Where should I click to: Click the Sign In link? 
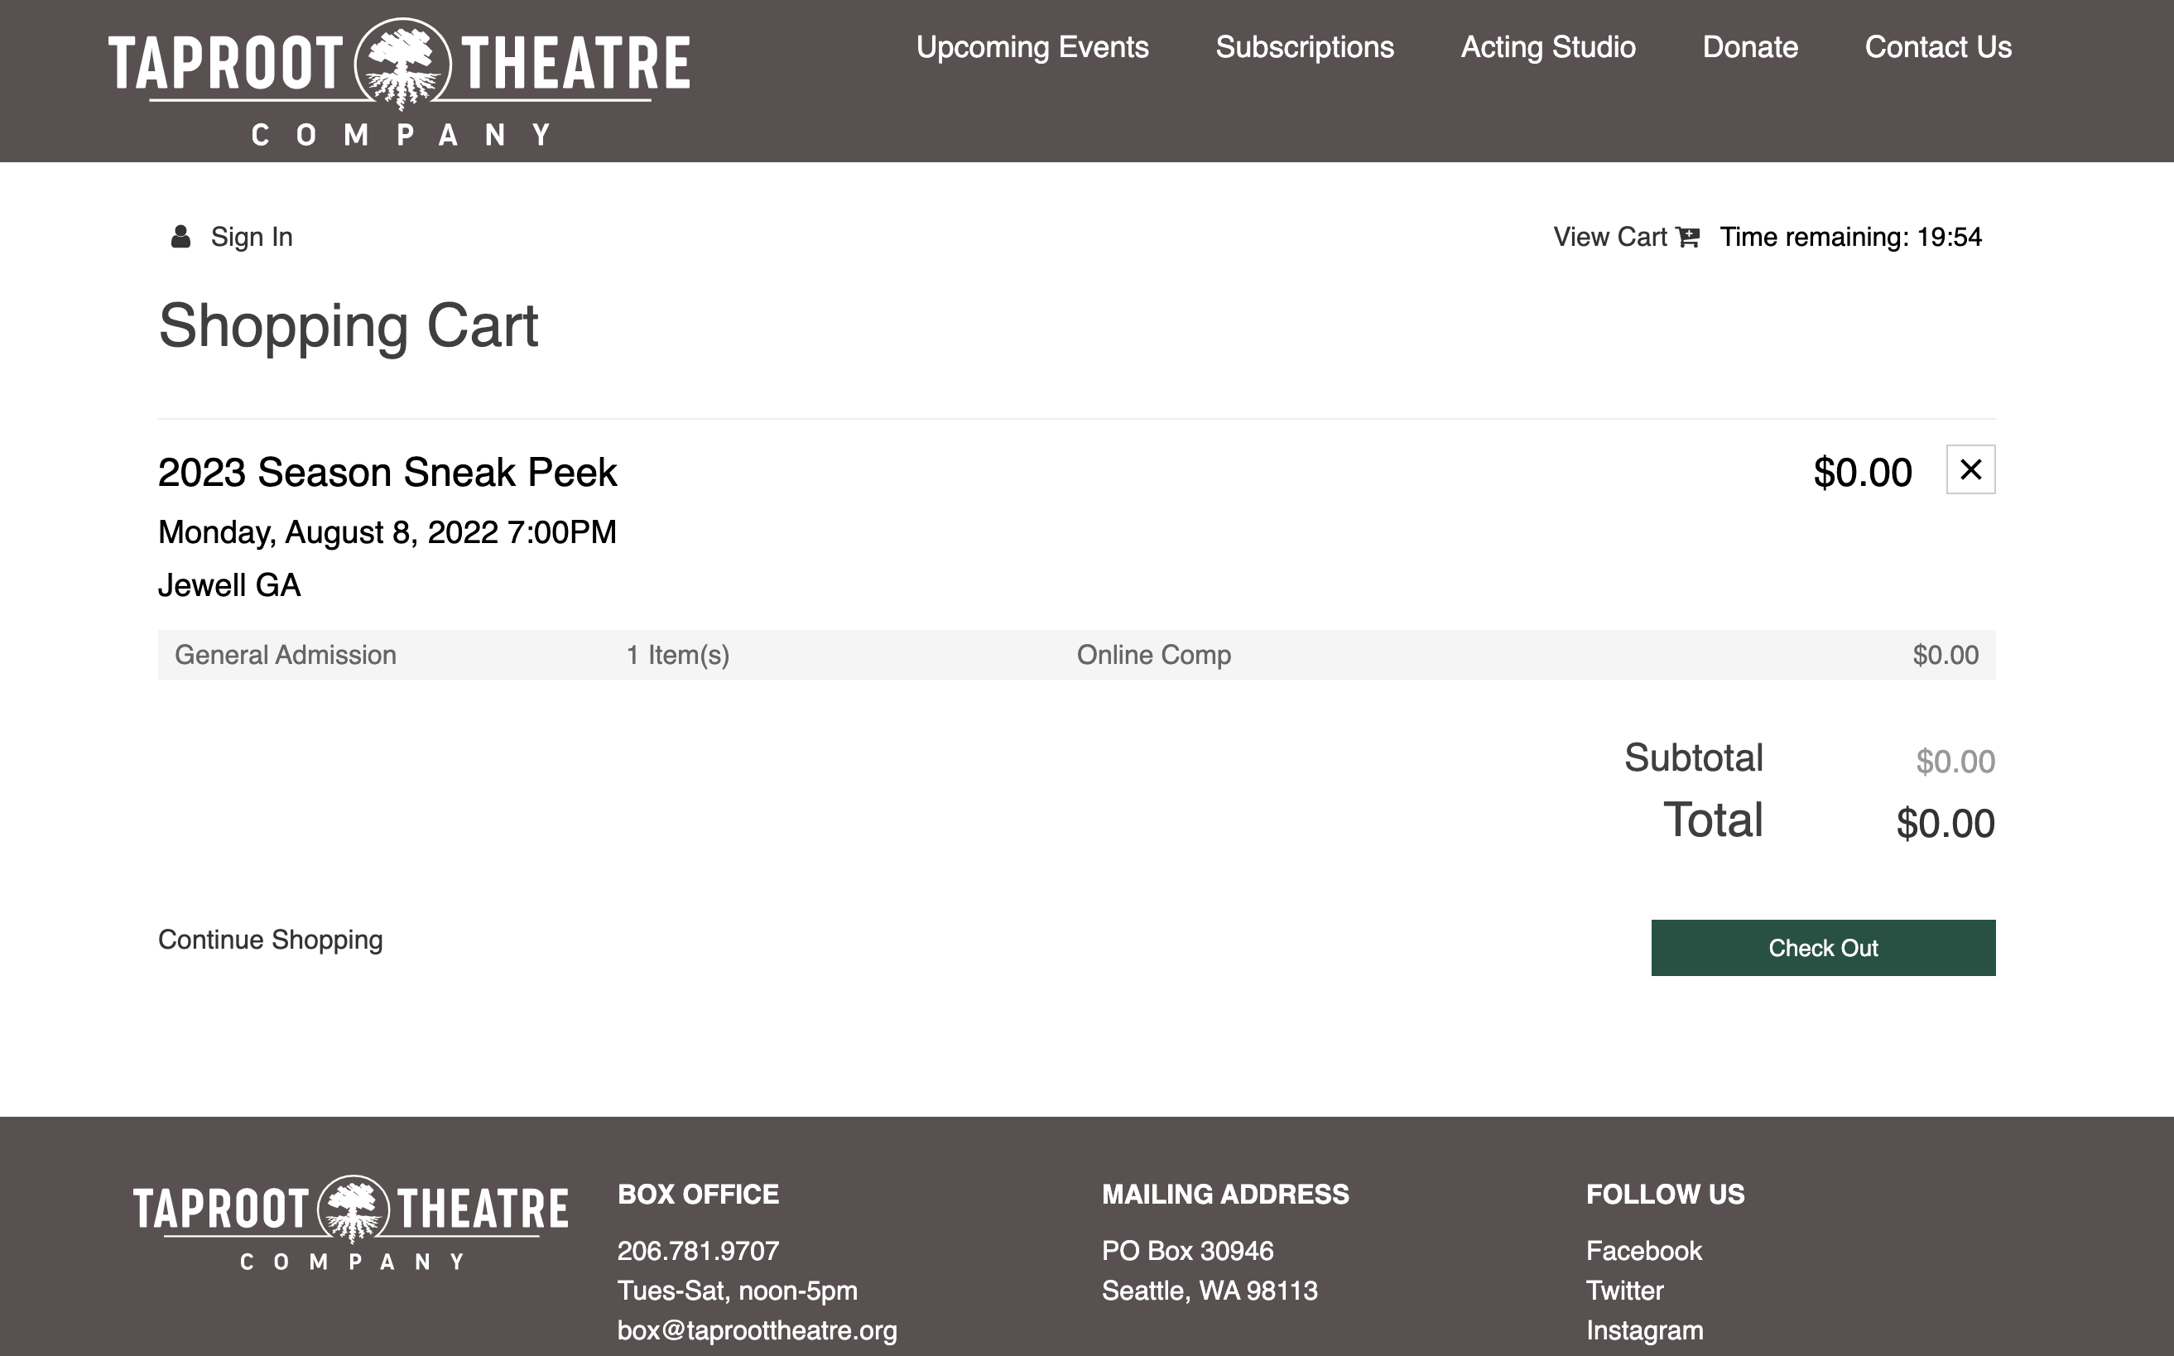point(251,237)
